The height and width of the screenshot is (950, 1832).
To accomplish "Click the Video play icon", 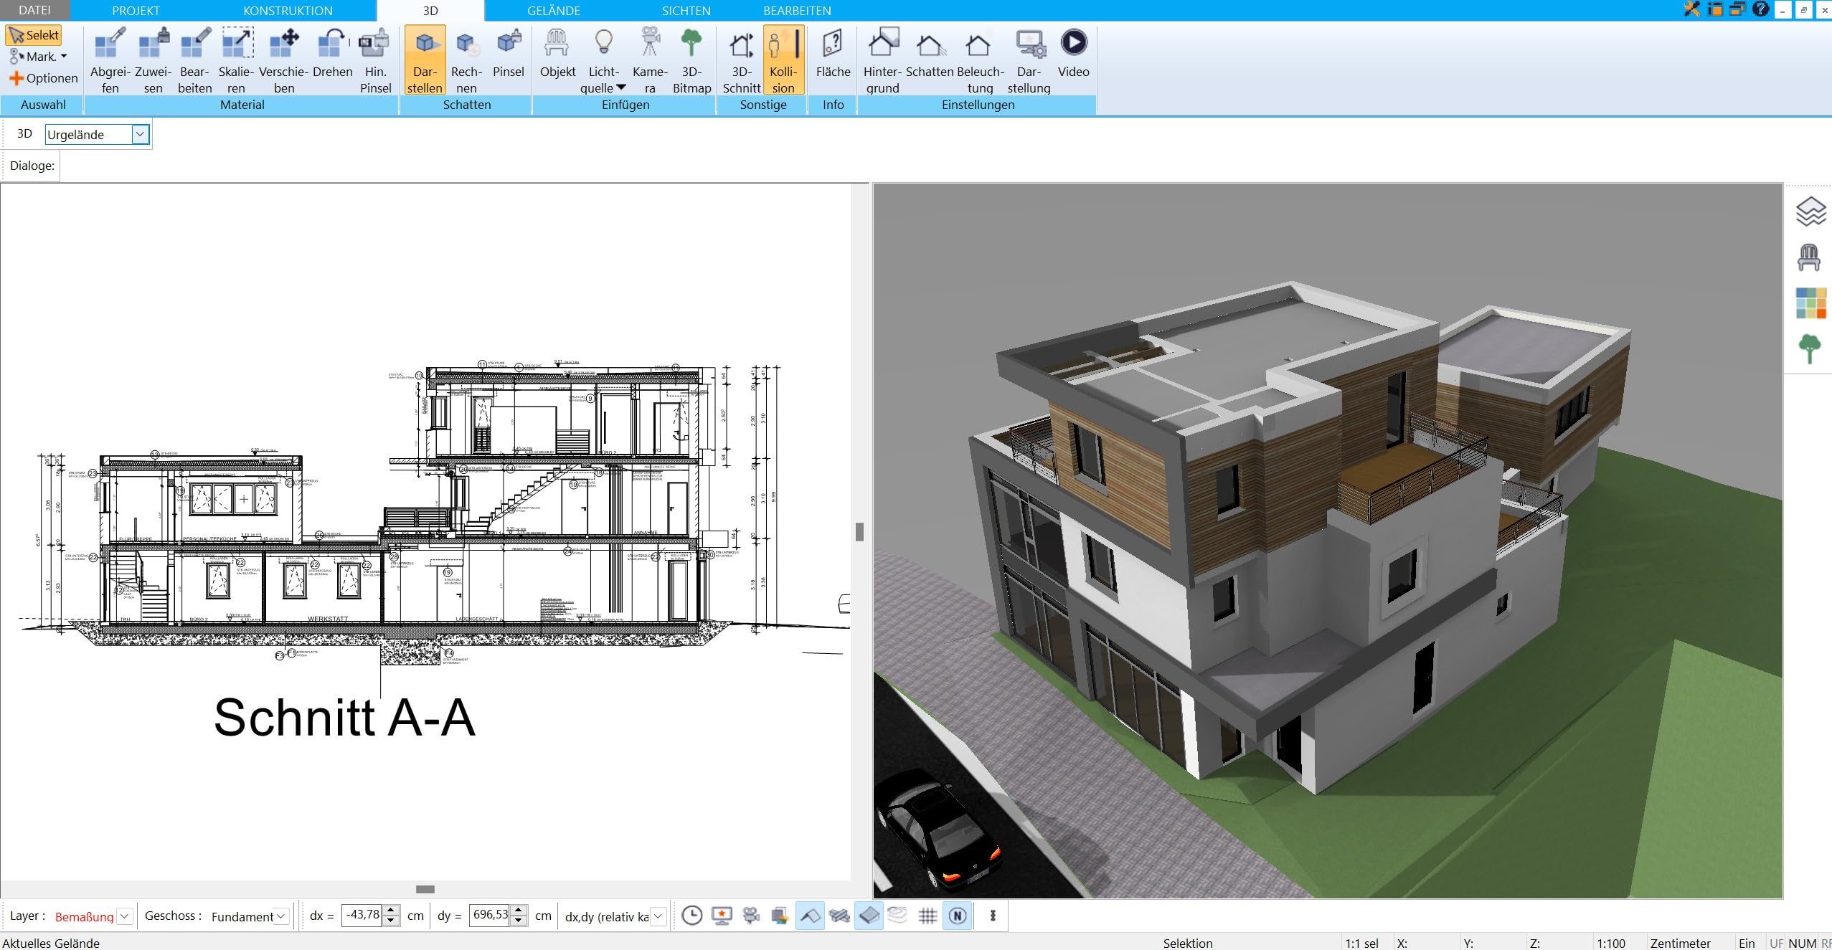I will coord(1073,42).
